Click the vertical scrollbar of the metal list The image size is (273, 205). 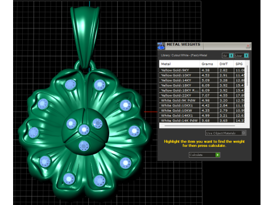tap(247, 76)
